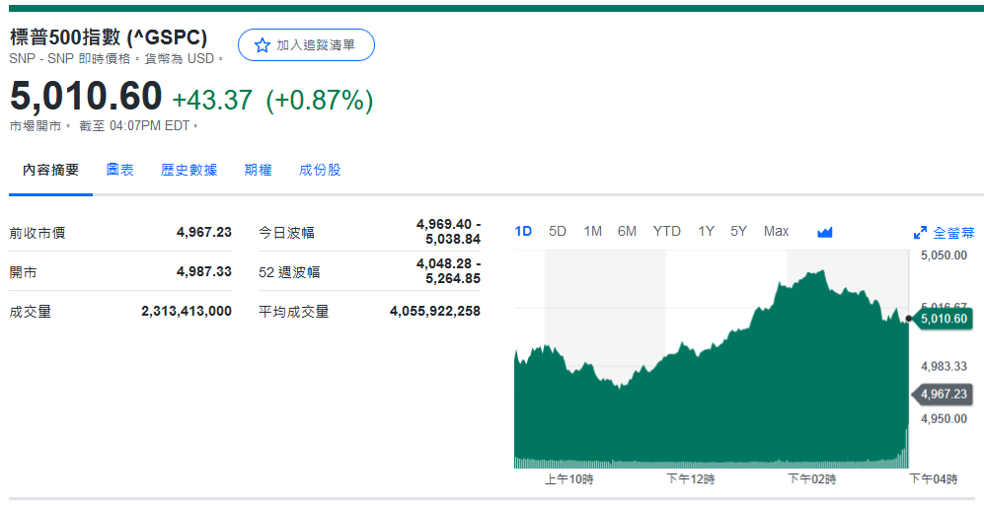The image size is (984, 510).
Task: Switch to the 內容摘要 tab
Action: (x=51, y=170)
